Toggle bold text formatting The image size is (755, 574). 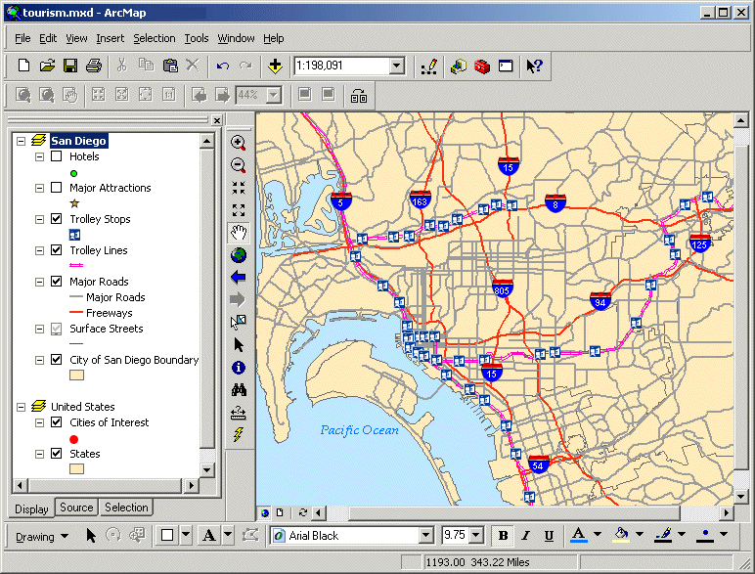tap(503, 536)
